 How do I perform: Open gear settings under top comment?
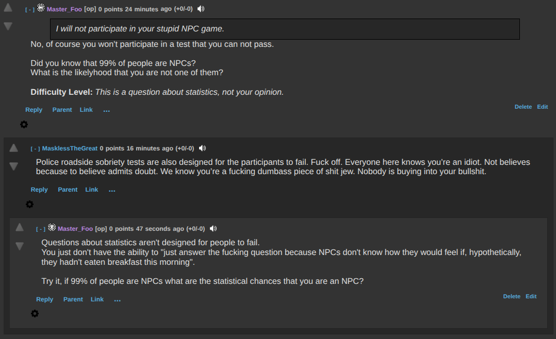24,125
